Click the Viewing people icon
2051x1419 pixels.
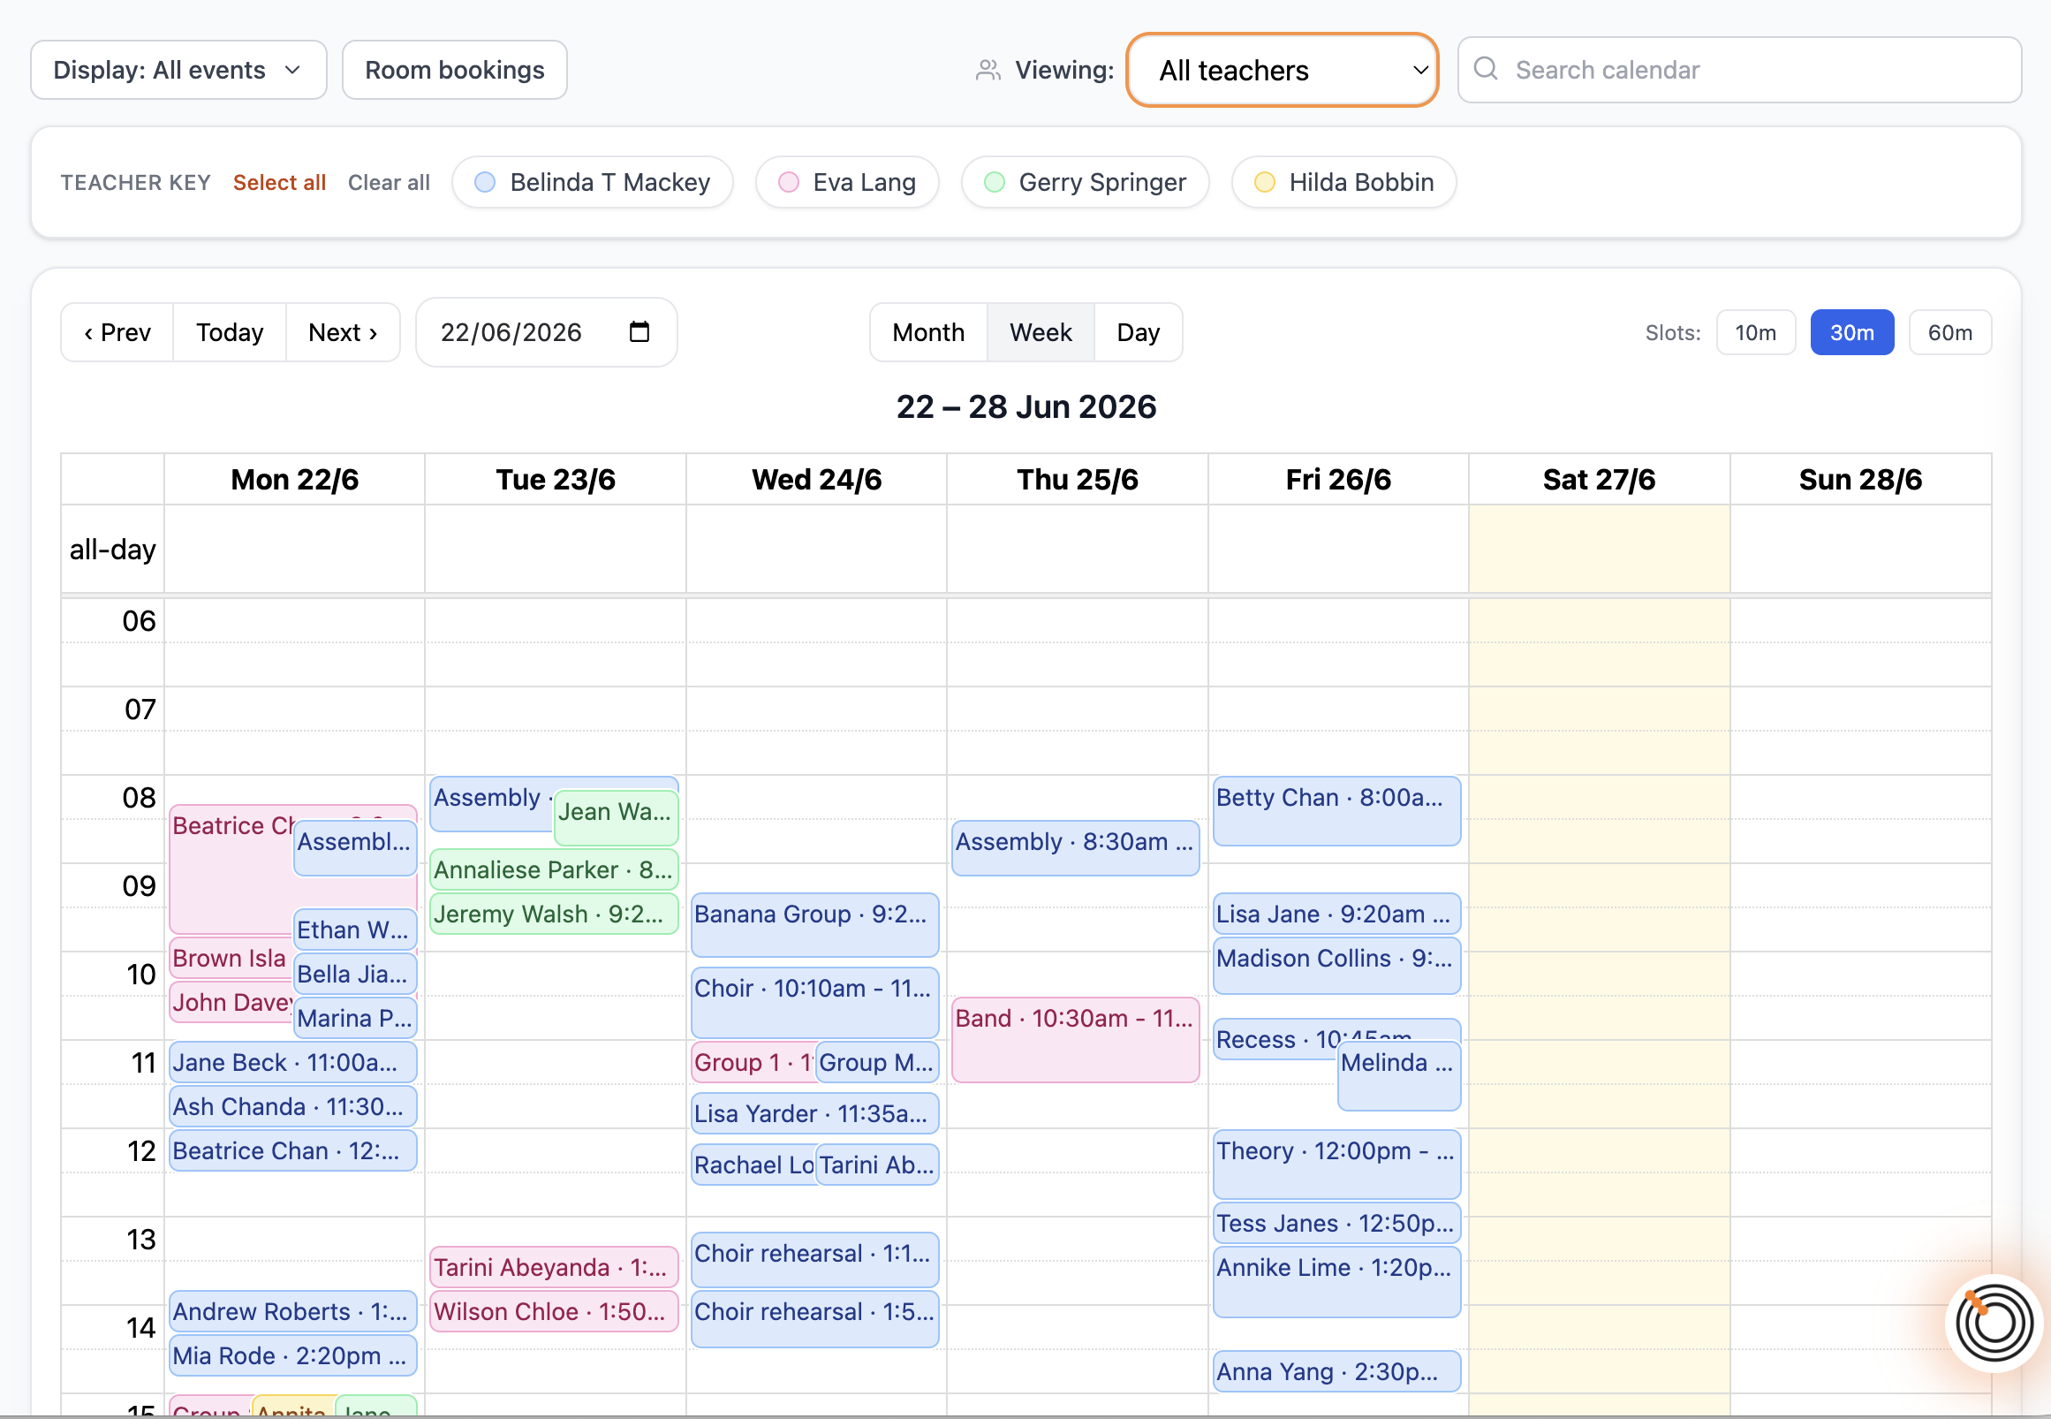988,69
